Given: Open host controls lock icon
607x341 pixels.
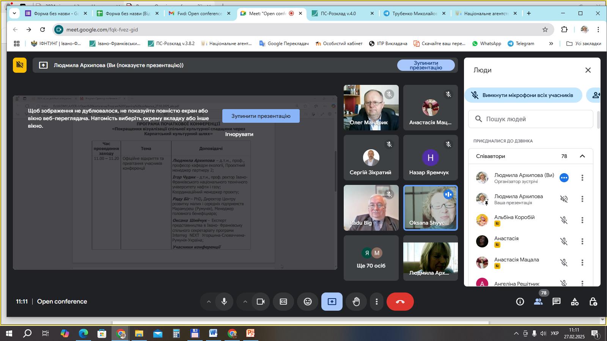Looking at the screenshot, I should (x=593, y=302).
